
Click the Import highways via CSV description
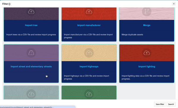tap(86, 77)
